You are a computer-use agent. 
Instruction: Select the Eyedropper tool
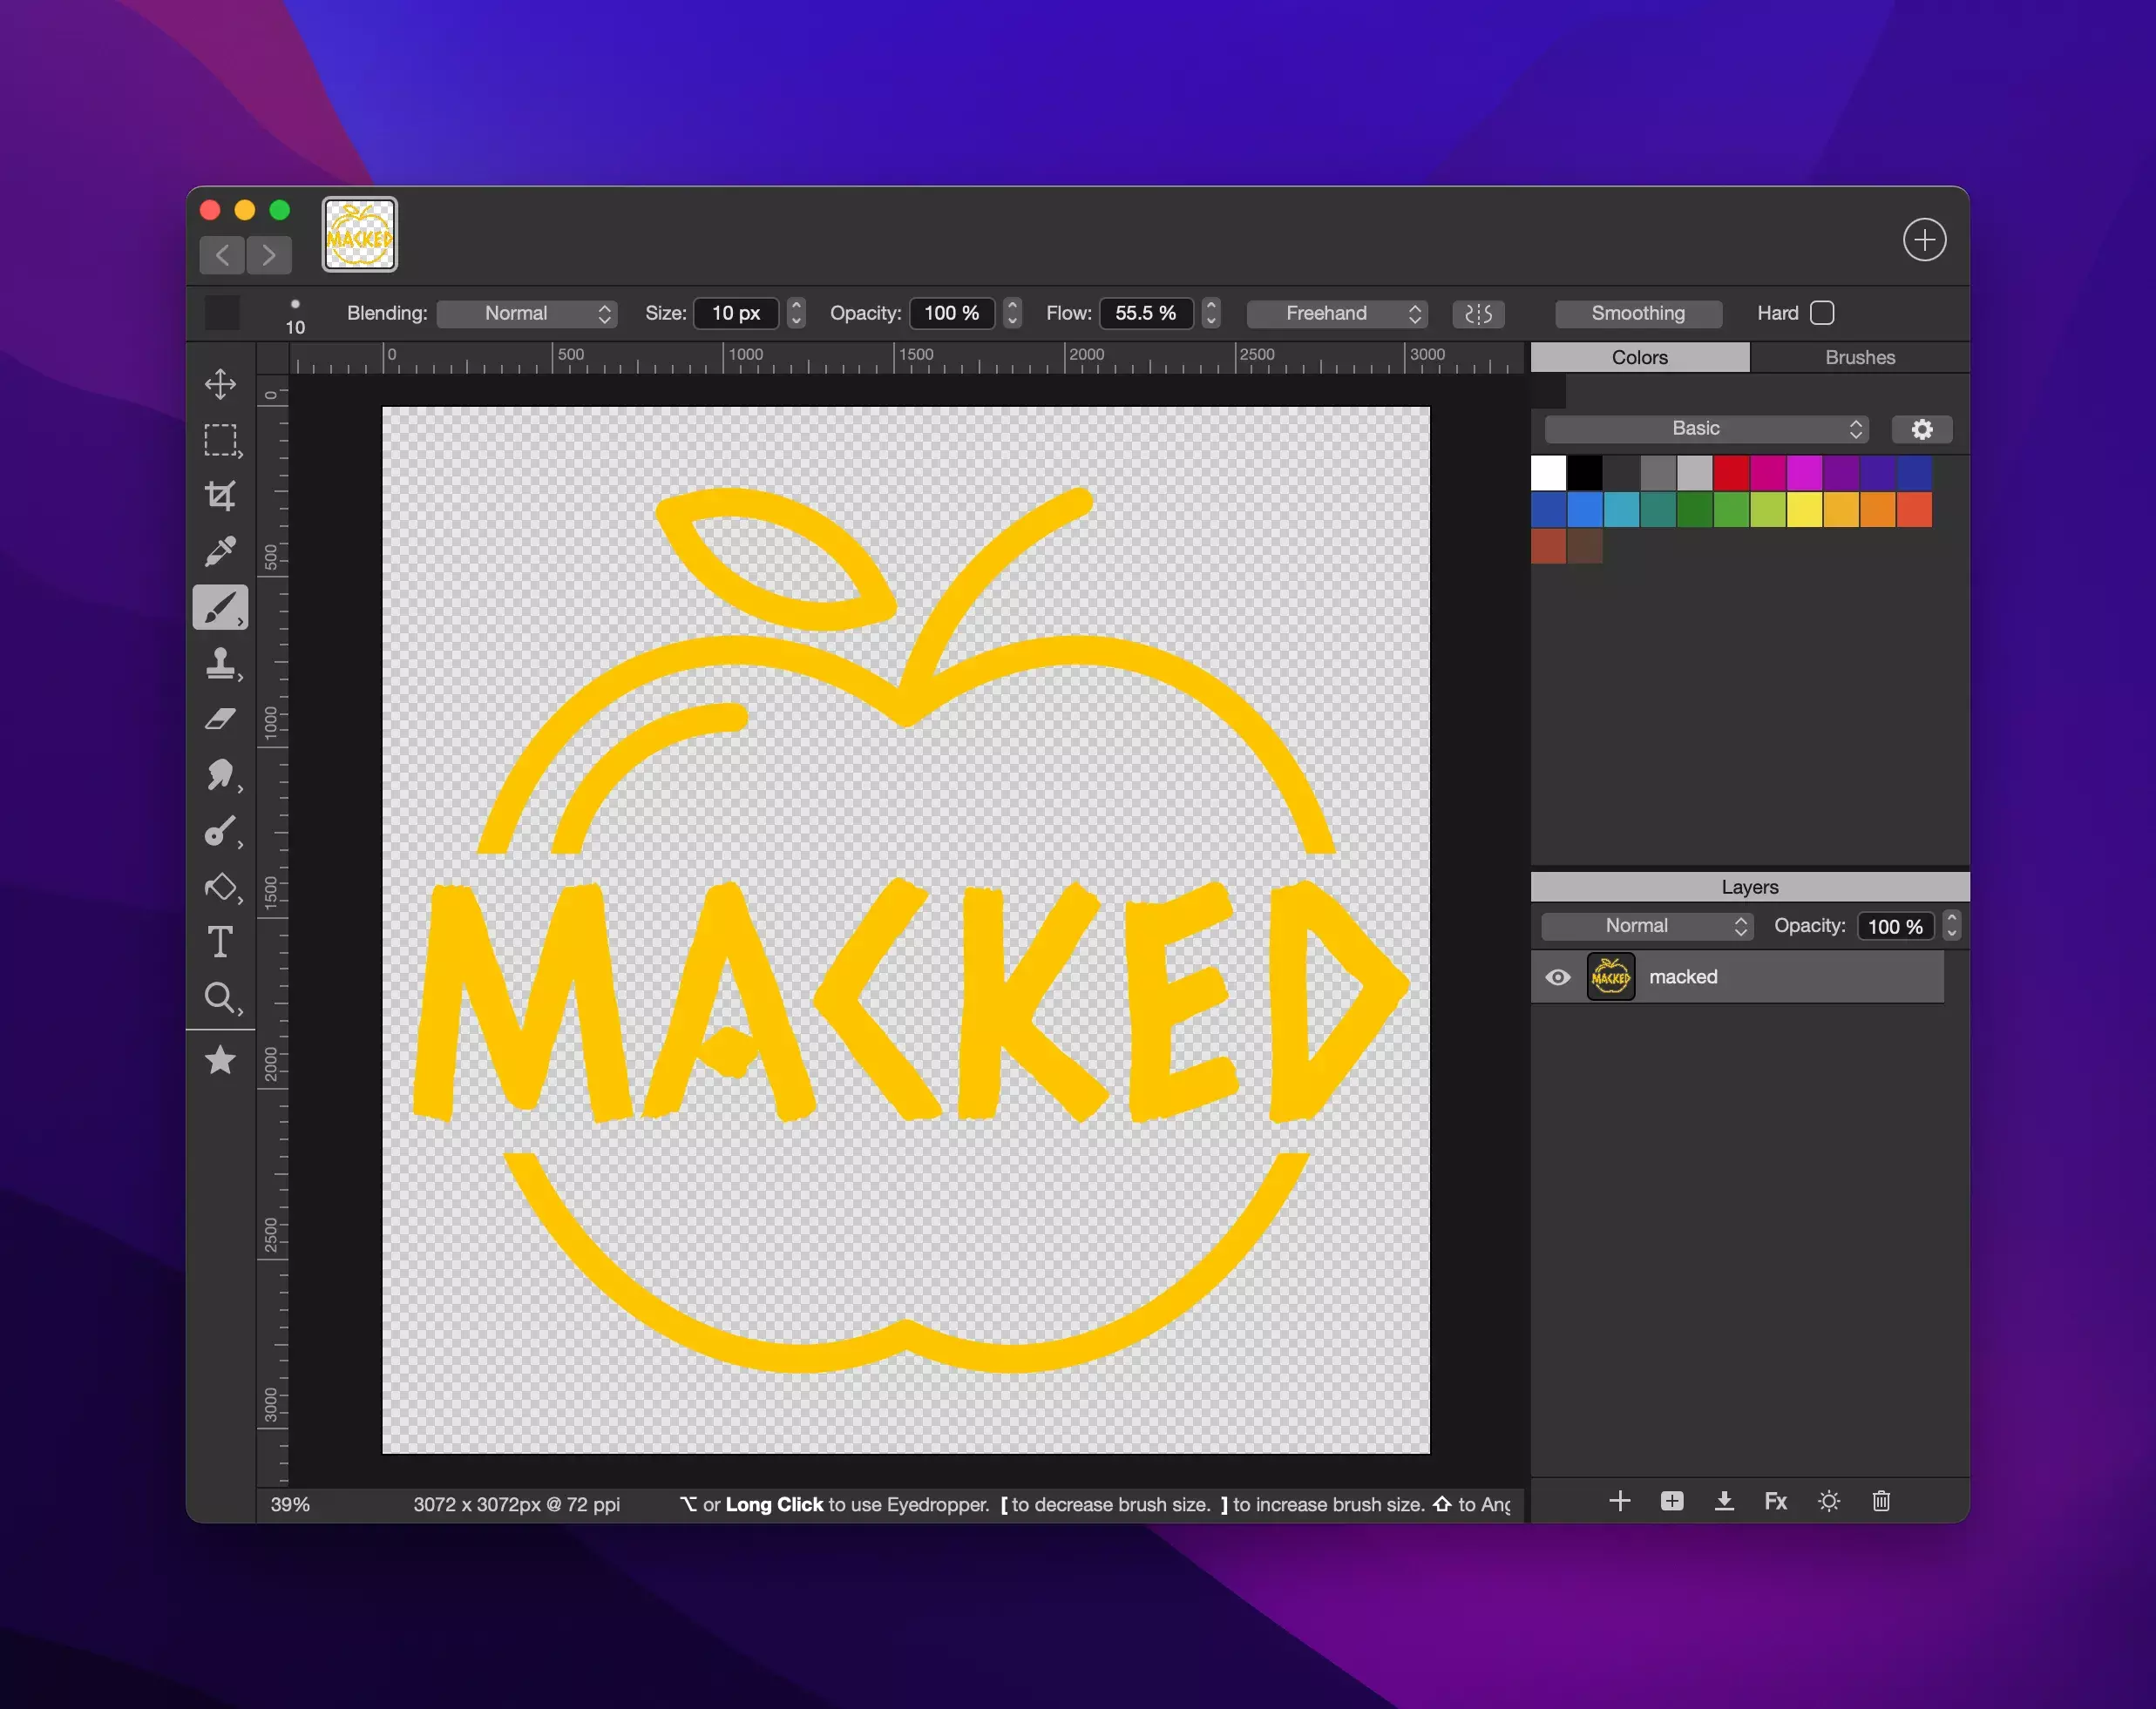[x=220, y=551]
